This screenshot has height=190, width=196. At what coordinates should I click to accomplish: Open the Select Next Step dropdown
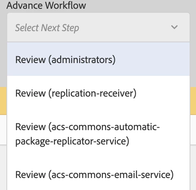98,28
